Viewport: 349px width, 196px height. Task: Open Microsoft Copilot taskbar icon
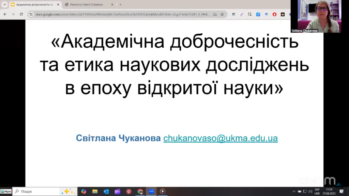point(84,191)
